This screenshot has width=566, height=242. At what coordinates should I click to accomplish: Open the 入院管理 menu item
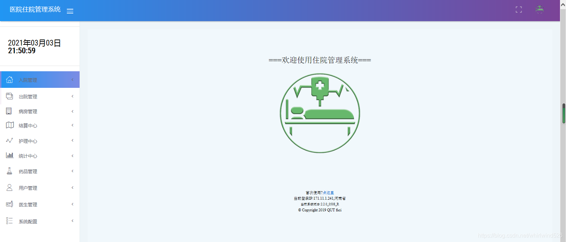[x=40, y=80]
